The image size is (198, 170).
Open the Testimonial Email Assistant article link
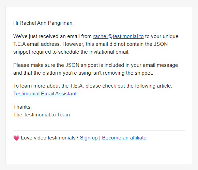45,94
